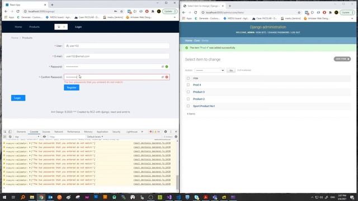The image size is (358, 201).
Task: Open console settings gear beside filter row
Action: pos(176,137)
